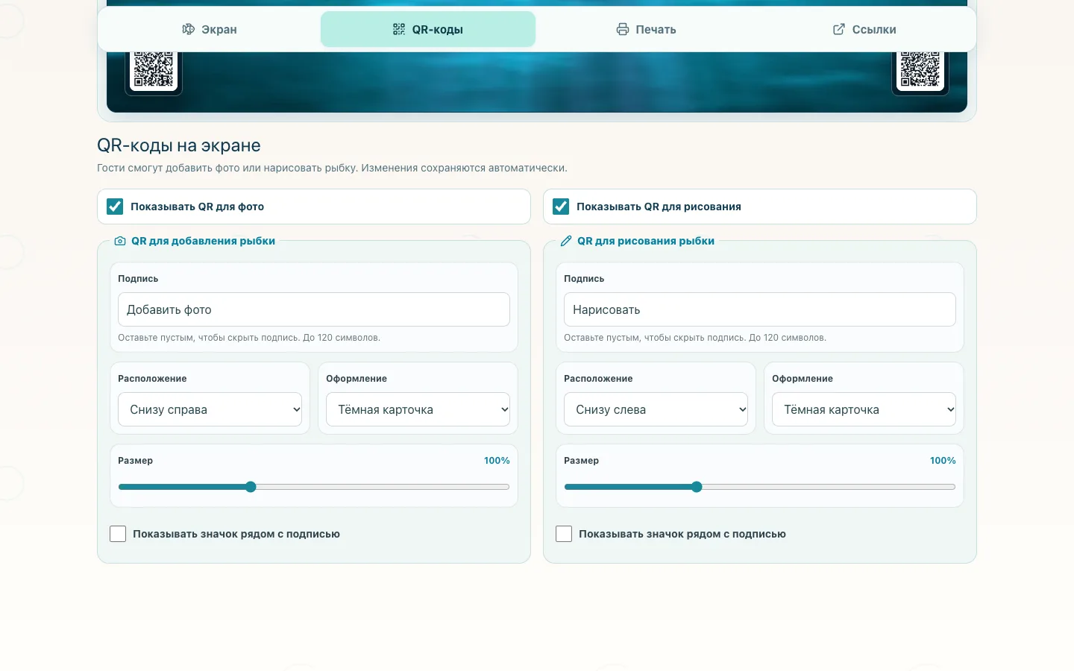Image resolution: width=1074 pixels, height=671 pixels.
Task: Click the camera icon beside QR для добавления рыбки
Action: pos(120,241)
